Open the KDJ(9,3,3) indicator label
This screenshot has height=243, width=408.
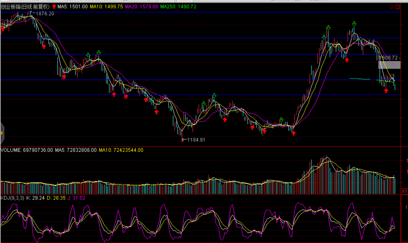(12, 198)
